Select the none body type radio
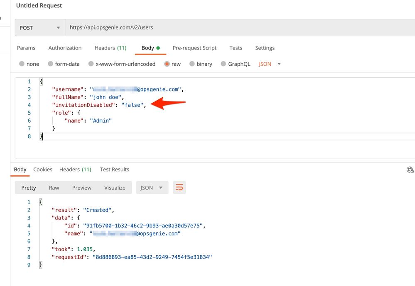This screenshot has width=415, height=286. (x=22, y=64)
